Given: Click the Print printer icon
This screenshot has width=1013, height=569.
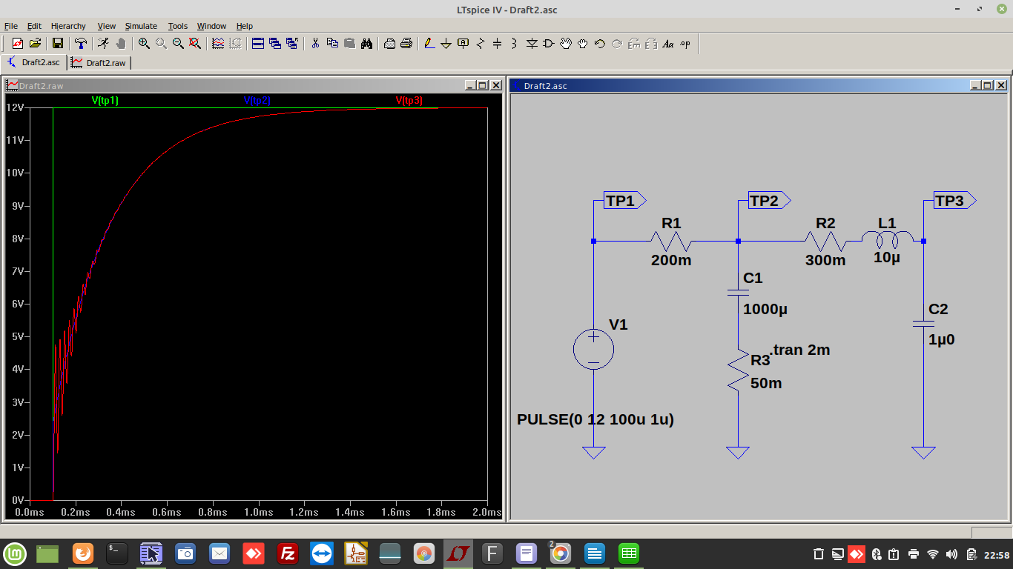Looking at the screenshot, I should tap(406, 44).
